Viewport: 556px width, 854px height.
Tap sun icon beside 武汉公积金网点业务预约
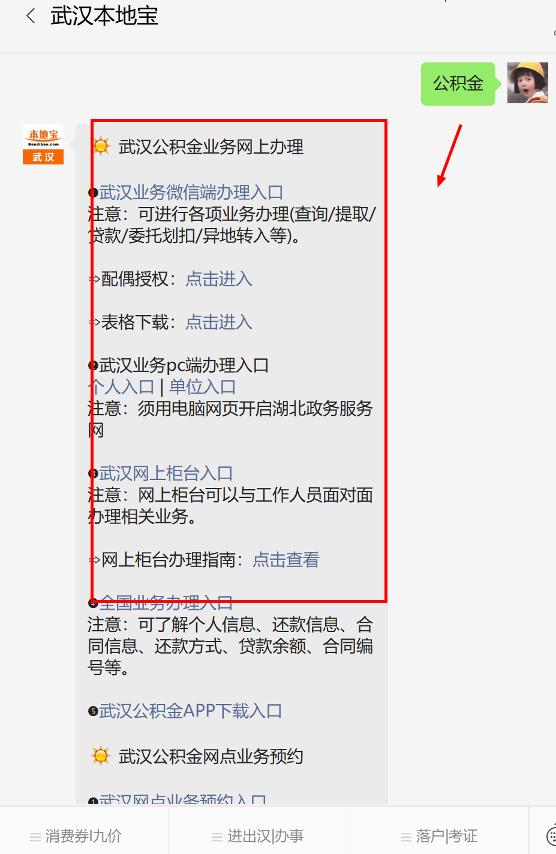[101, 756]
